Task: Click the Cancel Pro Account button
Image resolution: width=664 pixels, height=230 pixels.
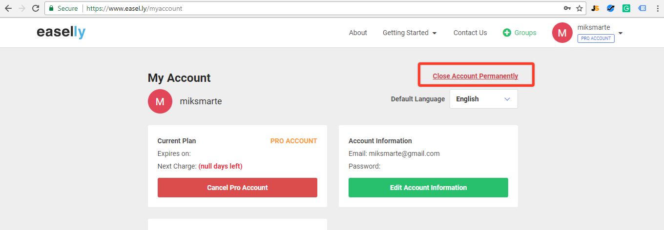Action: pos(237,188)
